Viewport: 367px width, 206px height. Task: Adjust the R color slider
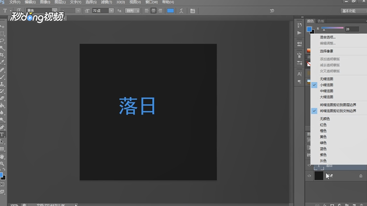point(332,29)
